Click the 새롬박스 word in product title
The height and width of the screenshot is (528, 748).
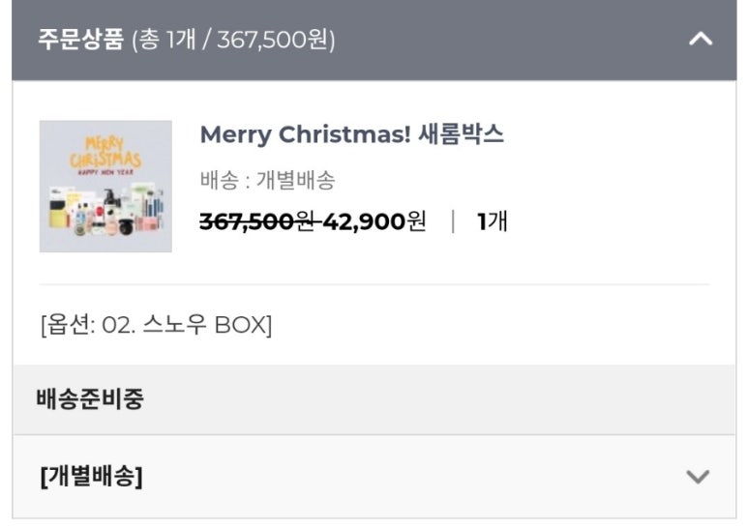[461, 134]
